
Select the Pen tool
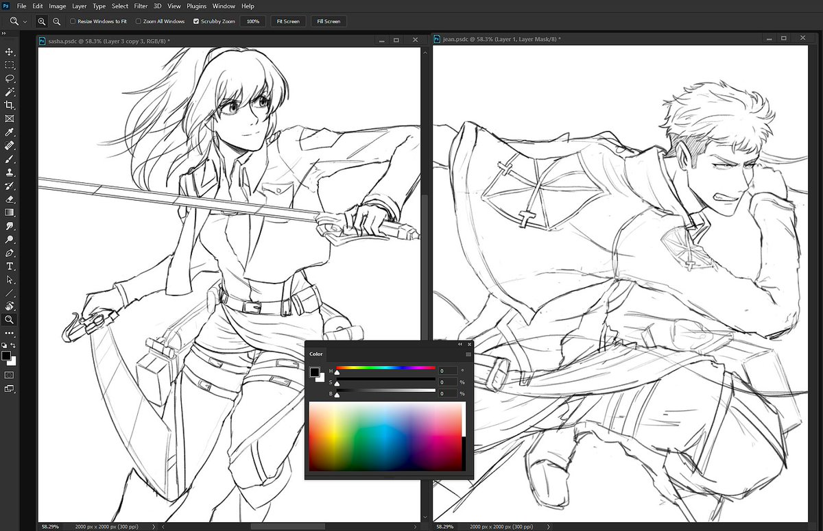[10, 253]
